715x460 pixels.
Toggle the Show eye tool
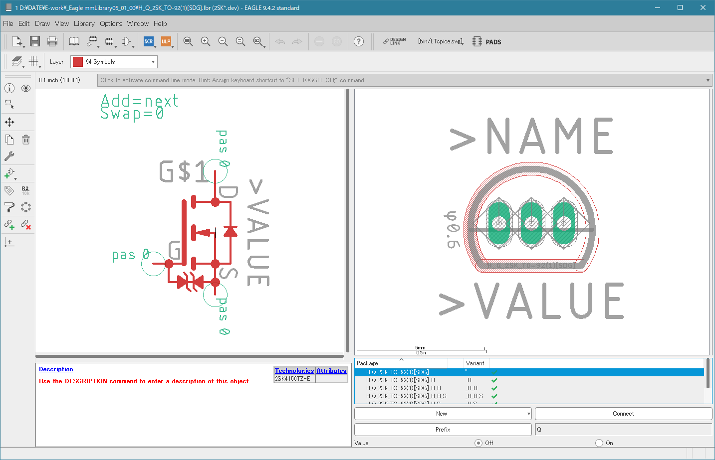(x=26, y=88)
